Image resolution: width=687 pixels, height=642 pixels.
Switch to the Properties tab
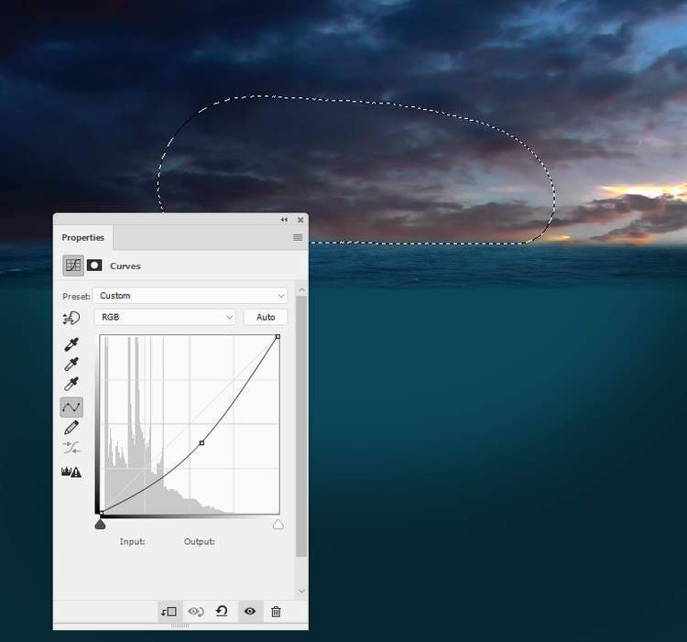[x=82, y=237]
